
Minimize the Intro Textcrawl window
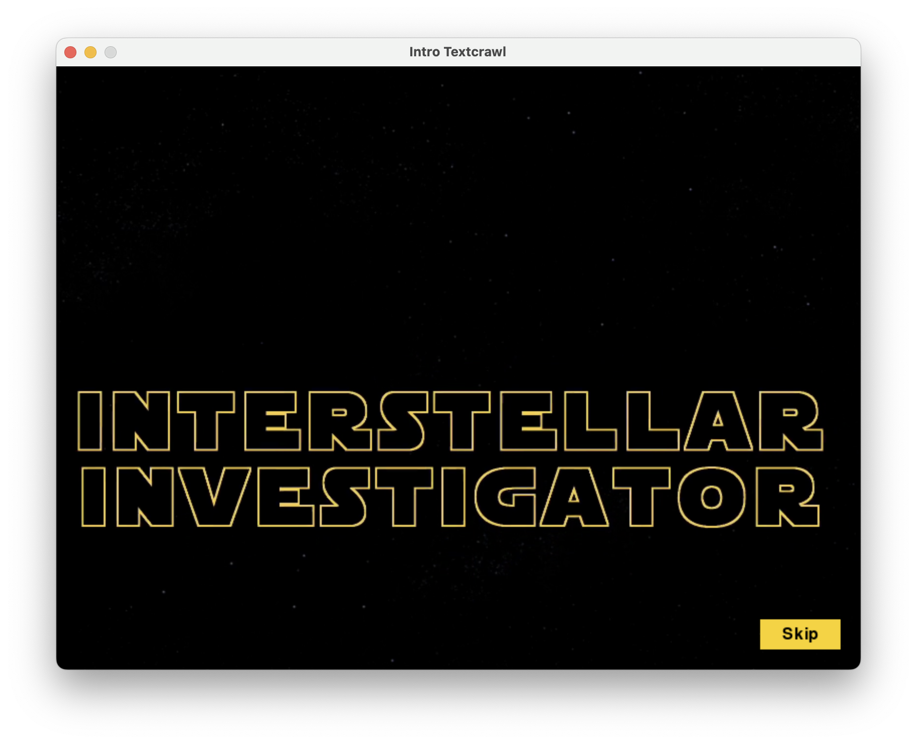click(90, 52)
